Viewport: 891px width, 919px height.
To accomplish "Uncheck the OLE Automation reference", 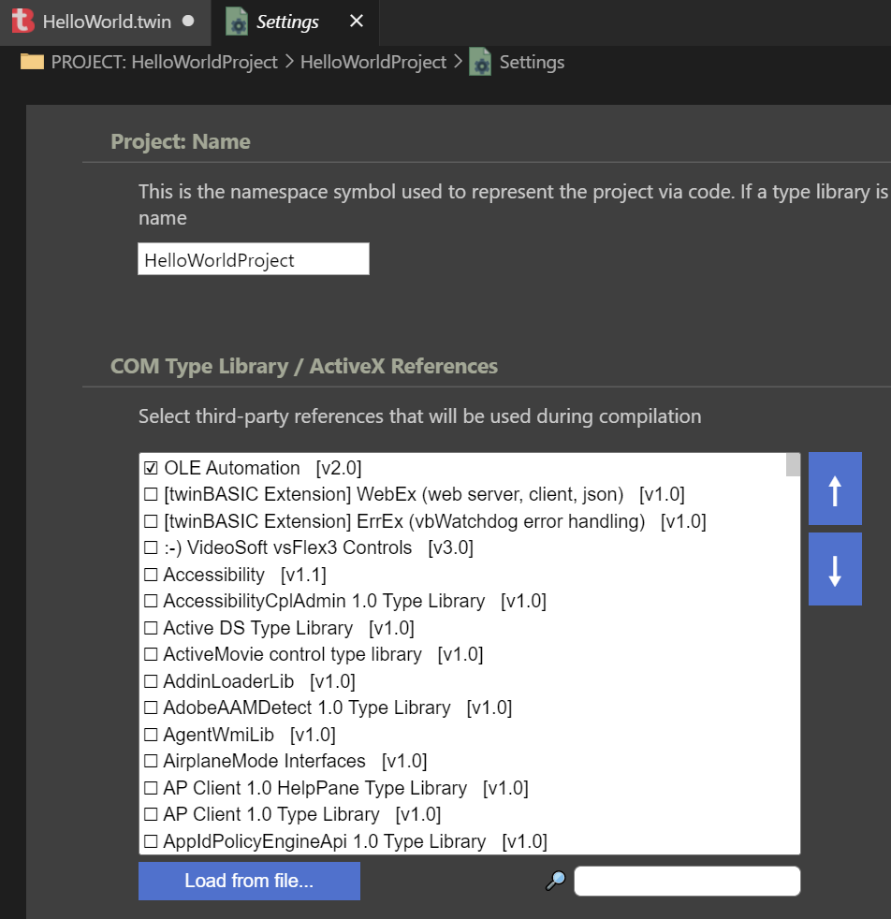I will pyautogui.click(x=151, y=468).
